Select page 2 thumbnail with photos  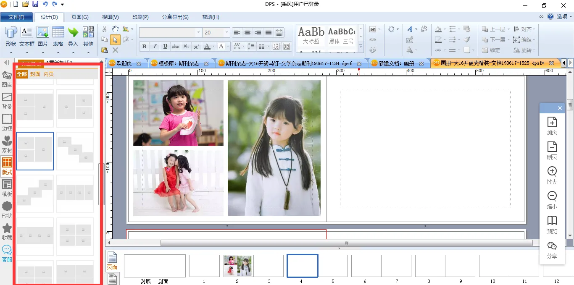coord(238,266)
